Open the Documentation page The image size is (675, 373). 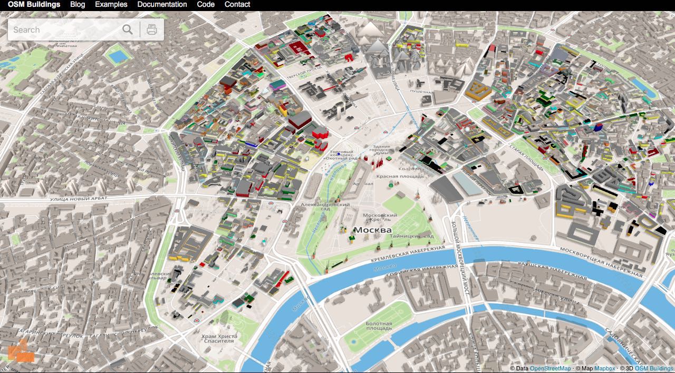point(162,4)
